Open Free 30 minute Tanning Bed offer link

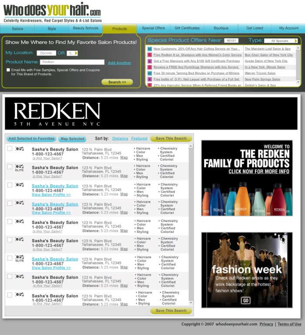coord(196,73)
